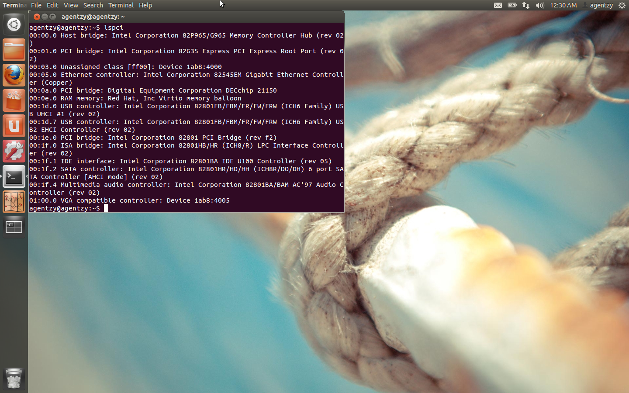
Task: Open the Files manager from the launcher
Action: coord(14,50)
